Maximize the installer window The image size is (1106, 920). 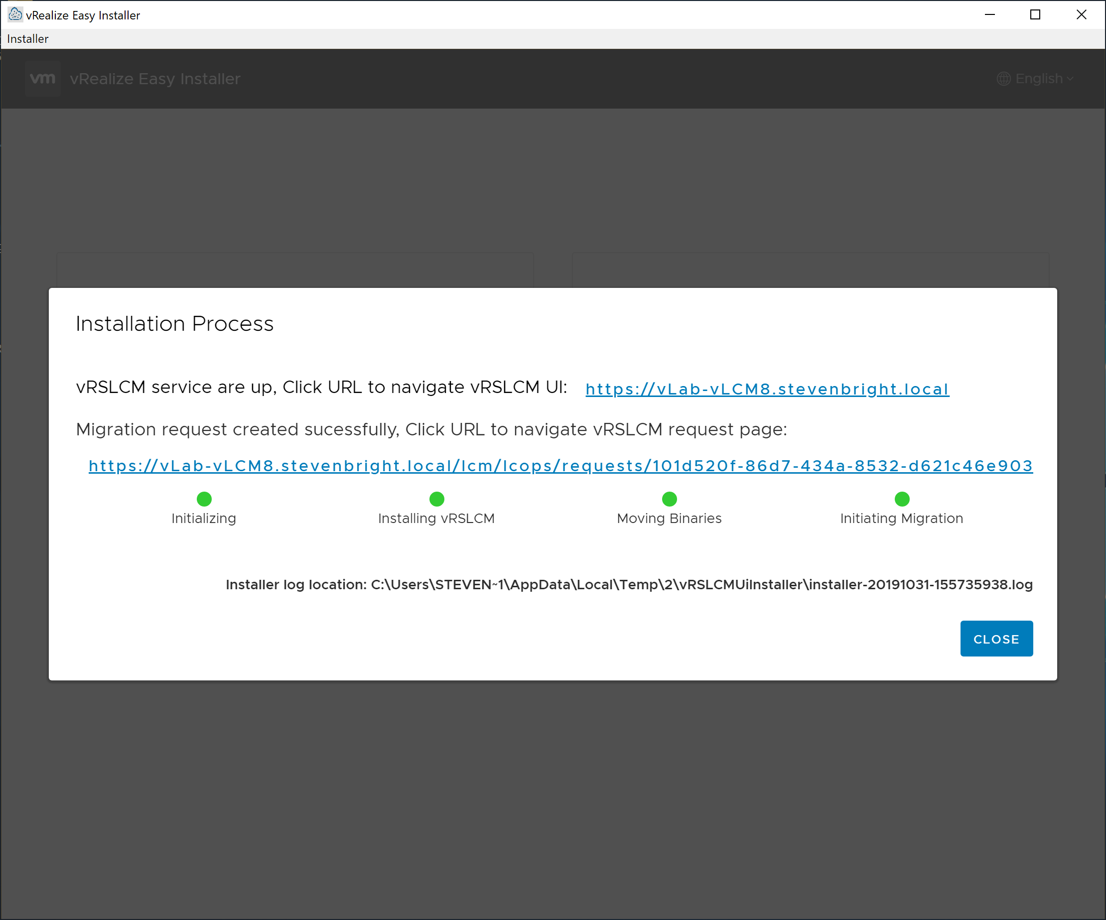pos(1035,15)
